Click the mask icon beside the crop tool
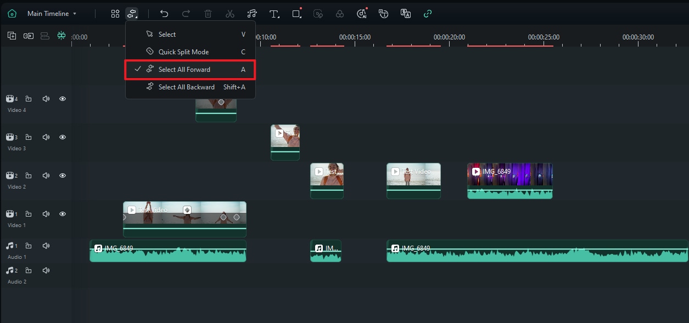The height and width of the screenshot is (323, 689). pos(318,14)
